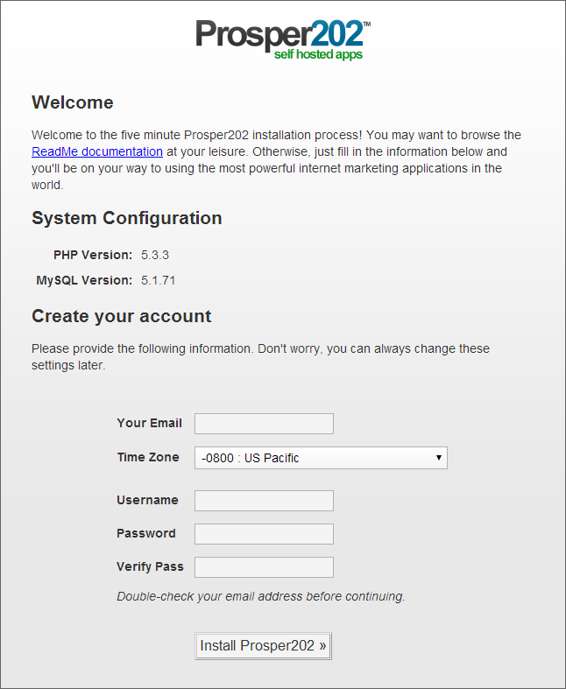Click the Time Zone label
The width and height of the screenshot is (566, 689).
point(148,457)
